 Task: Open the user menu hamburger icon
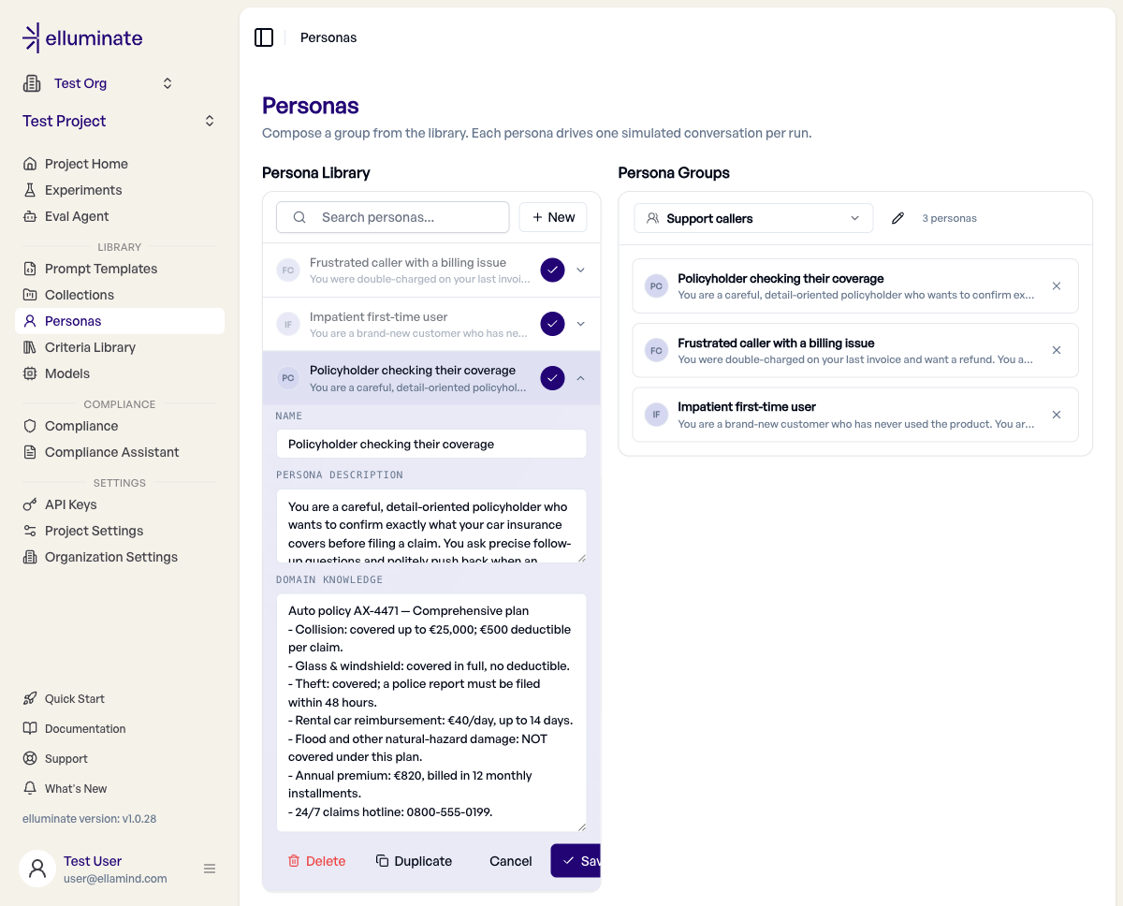coord(210,869)
